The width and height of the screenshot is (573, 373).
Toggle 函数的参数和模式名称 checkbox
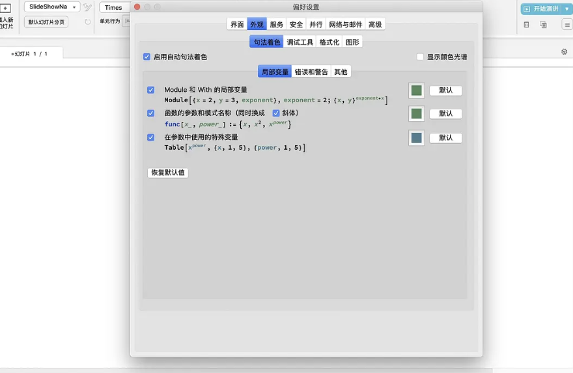[150, 113]
